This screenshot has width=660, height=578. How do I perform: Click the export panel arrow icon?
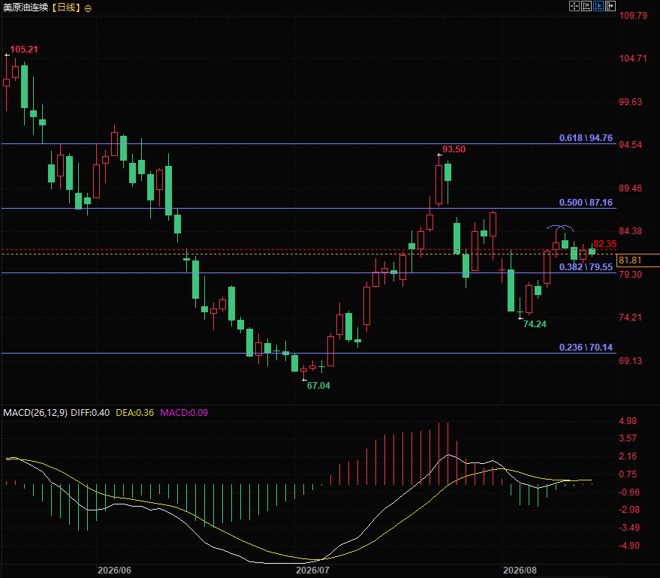tap(610, 6)
